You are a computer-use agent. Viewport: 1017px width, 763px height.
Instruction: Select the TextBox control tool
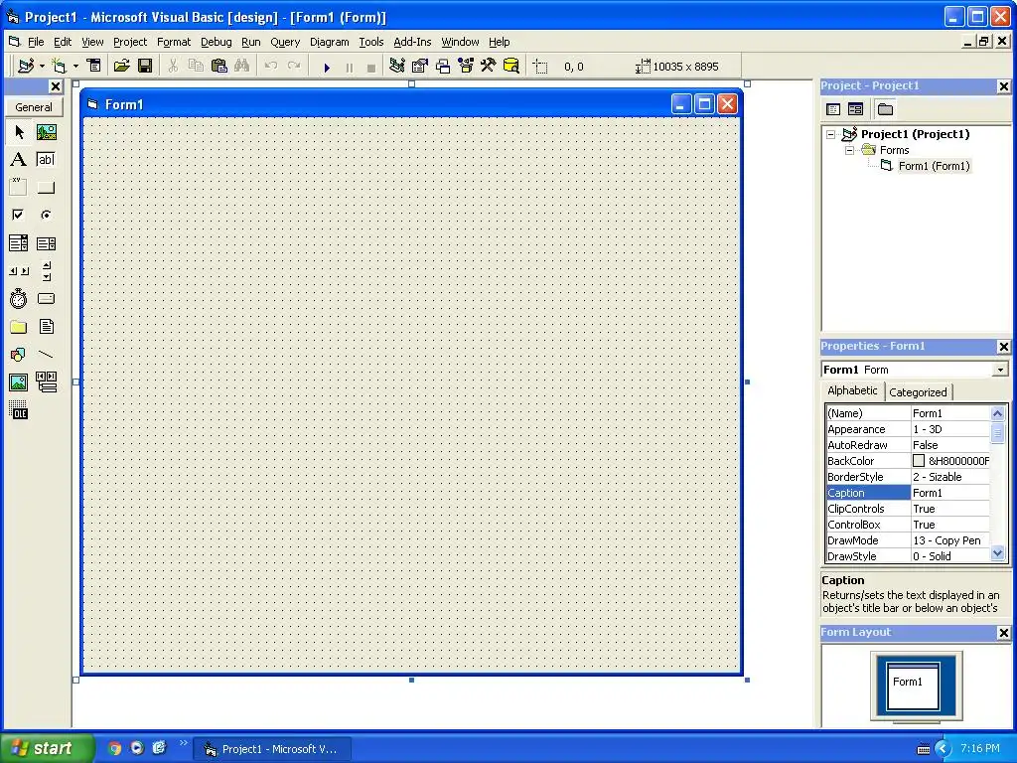coord(46,160)
